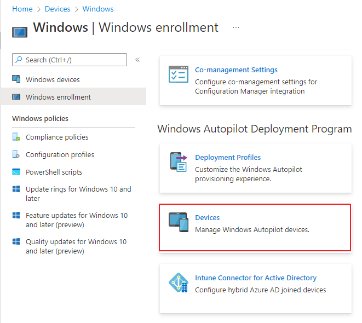The width and height of the screenshot is (362, 323).
Task: Click the Feature updates Windows logo icon
Action: click(16, 215)
